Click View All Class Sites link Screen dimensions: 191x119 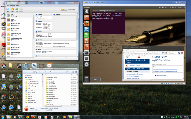(x=161, y=76)
